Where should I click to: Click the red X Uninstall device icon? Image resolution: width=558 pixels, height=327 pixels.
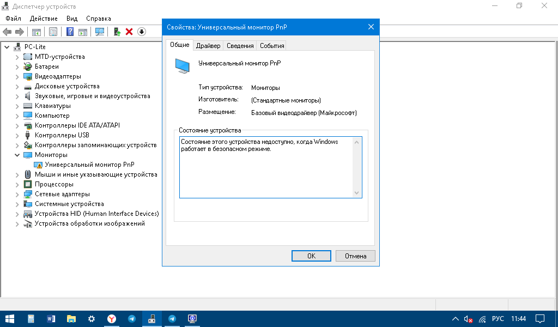pyautogui.click(x=129, y=32)
